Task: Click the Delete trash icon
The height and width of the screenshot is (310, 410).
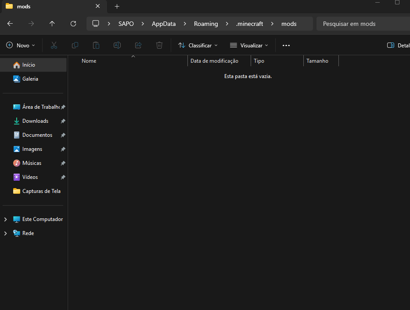Action: [159, 45]
